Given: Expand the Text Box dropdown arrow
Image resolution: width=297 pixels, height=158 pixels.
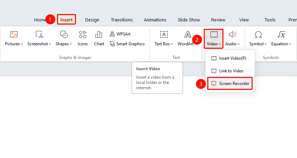Looking at the screenshot, I should click(172, 44).
